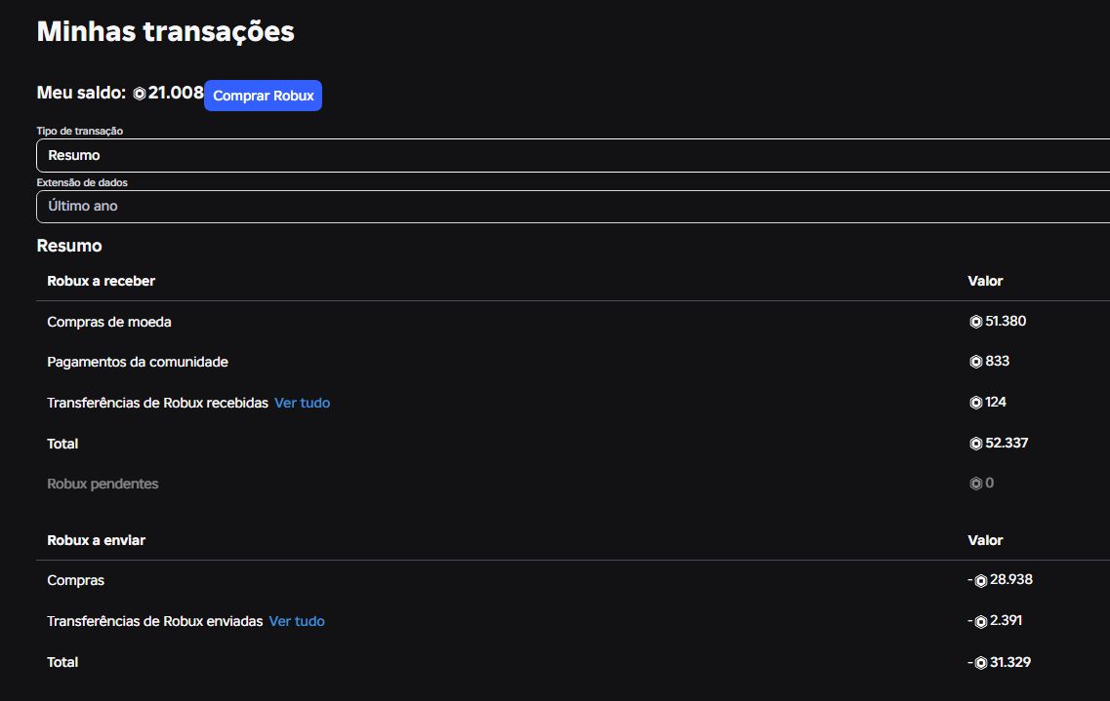The width and height of the screenshot is (1110, 701).
Task: Open Ver tudo link for Transferências de Robux enviadas
Action: [297, 621]
